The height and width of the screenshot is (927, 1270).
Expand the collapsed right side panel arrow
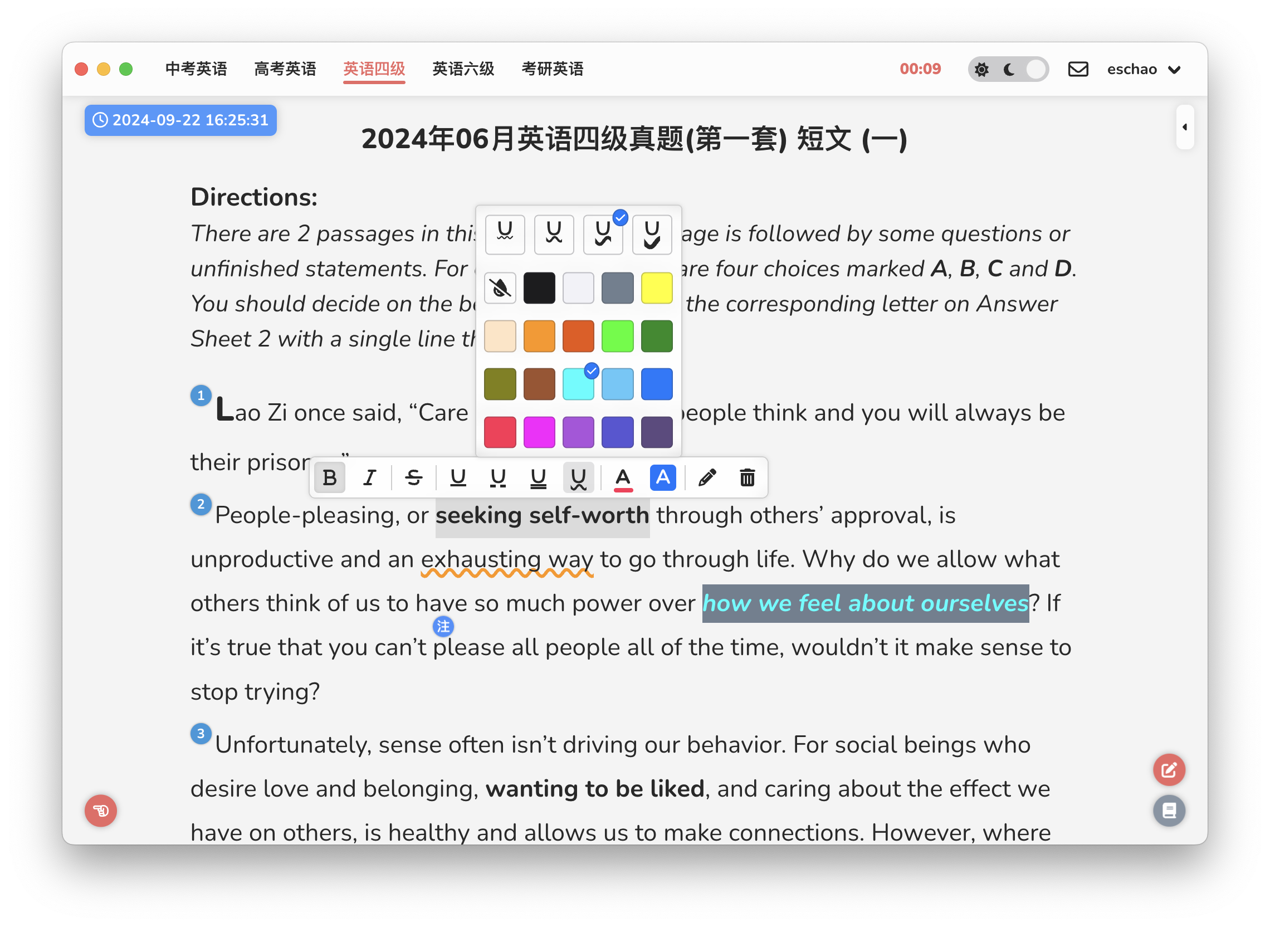click(x=1185, y=128)
